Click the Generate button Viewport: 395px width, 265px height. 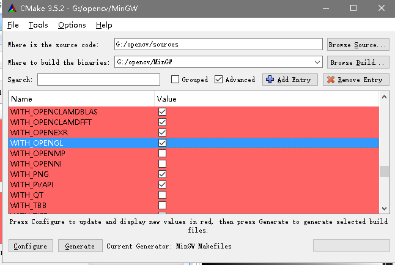[x=80, y=246]
